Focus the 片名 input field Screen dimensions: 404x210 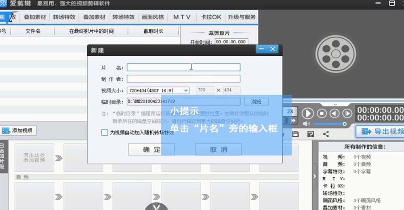[183, 67]
